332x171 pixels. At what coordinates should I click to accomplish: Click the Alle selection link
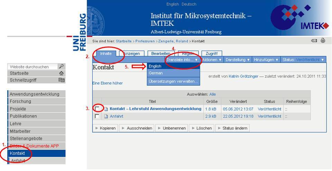point(213,94)
